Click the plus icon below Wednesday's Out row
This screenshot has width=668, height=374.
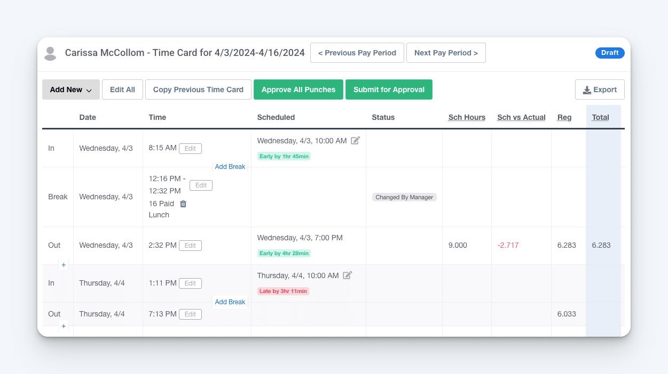click(64, 264)
